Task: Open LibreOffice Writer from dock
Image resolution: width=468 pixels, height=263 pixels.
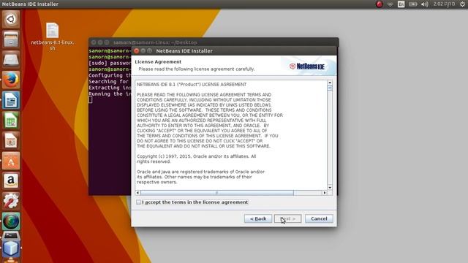Action: pyautogui.click(x=11, y=100)
